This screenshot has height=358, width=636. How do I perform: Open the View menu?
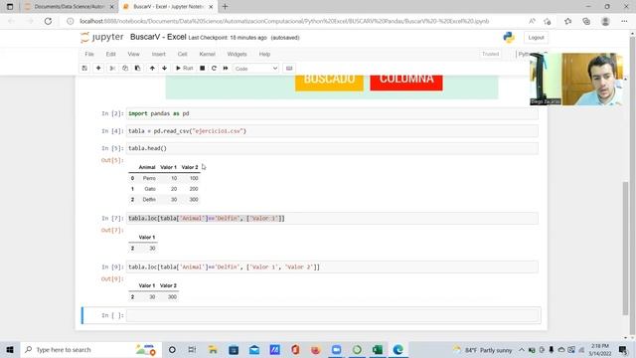pyautogui.click(x=133, y=54)
